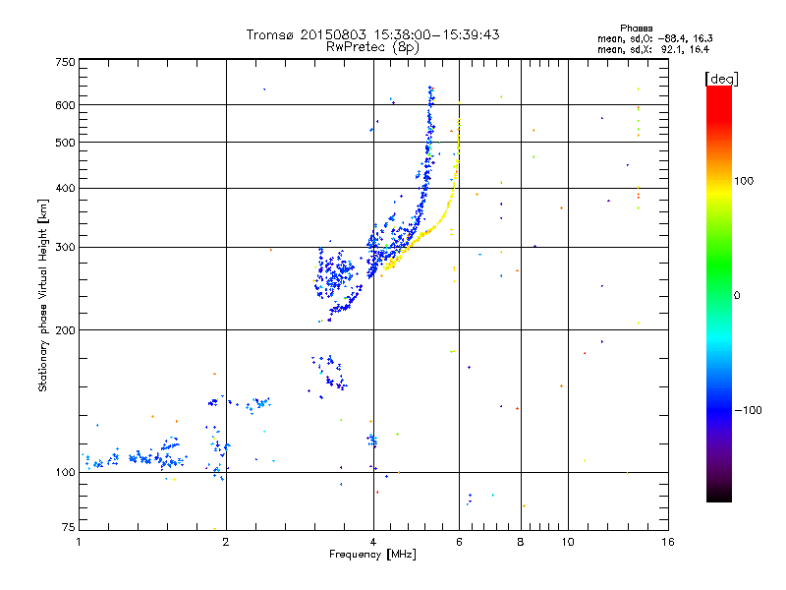This screenshot has height=590, width=786.
Task: Click the y-axis tick label '300'
Action: (65, 248)
